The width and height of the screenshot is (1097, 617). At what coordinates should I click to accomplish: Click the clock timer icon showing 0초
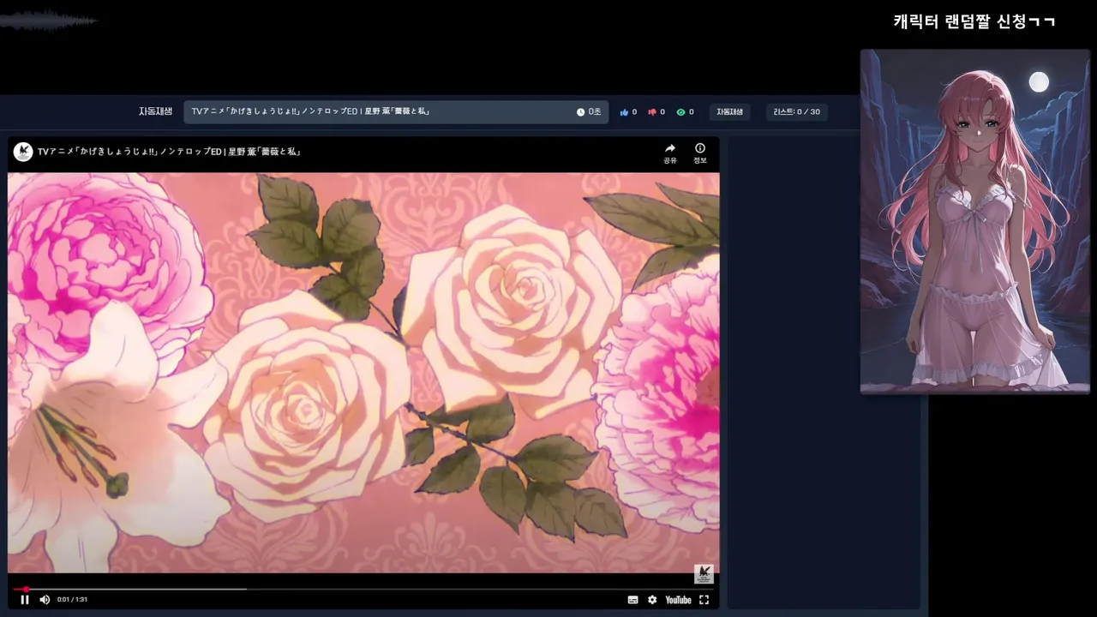[581, 112]
